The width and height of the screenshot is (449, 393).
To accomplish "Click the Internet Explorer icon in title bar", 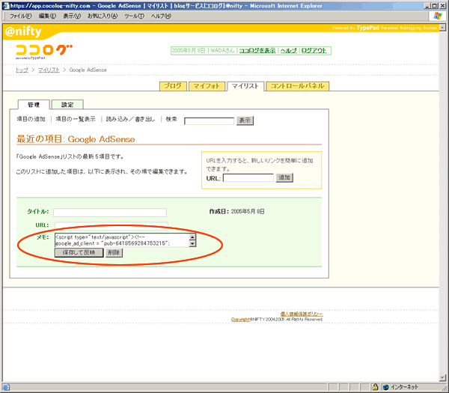I will pyautogui.click(x=6, y=5).
